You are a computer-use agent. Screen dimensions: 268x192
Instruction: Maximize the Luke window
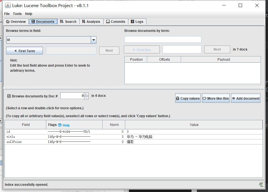[240, 5]
